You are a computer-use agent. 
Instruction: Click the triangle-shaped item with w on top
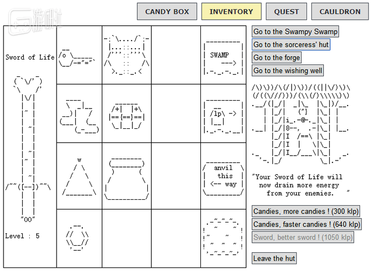(79, 178)
